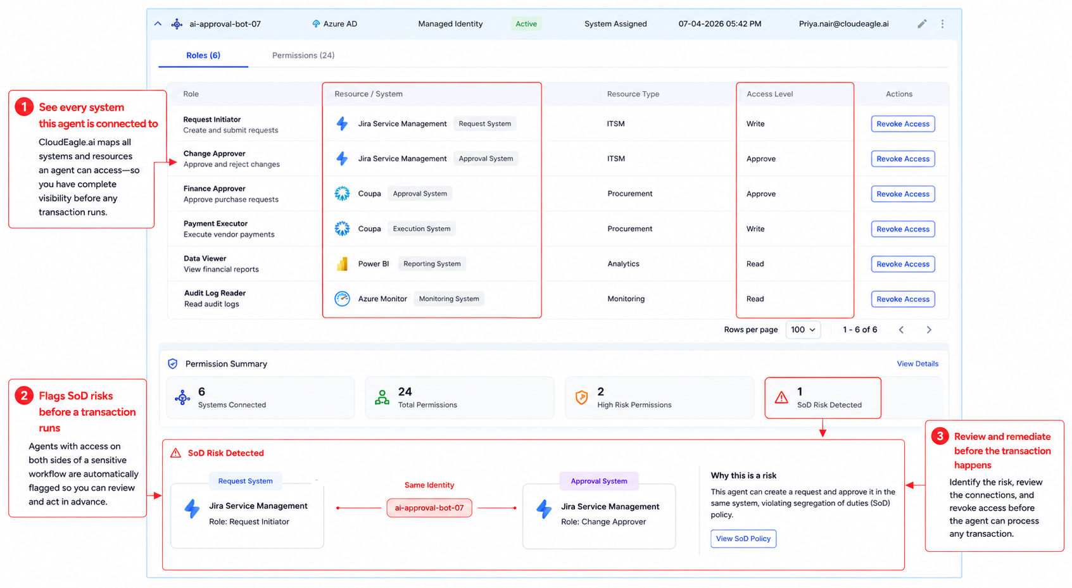This screenshot has width=1072, height=588.
Task: Revoke access for Finance Approver role
Action: (x=903, y=194)
